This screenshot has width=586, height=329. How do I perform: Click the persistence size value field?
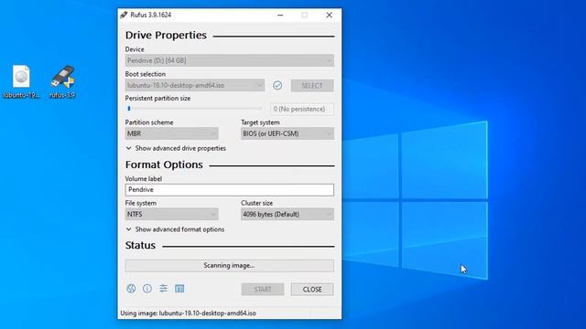[x=302, y=109]
